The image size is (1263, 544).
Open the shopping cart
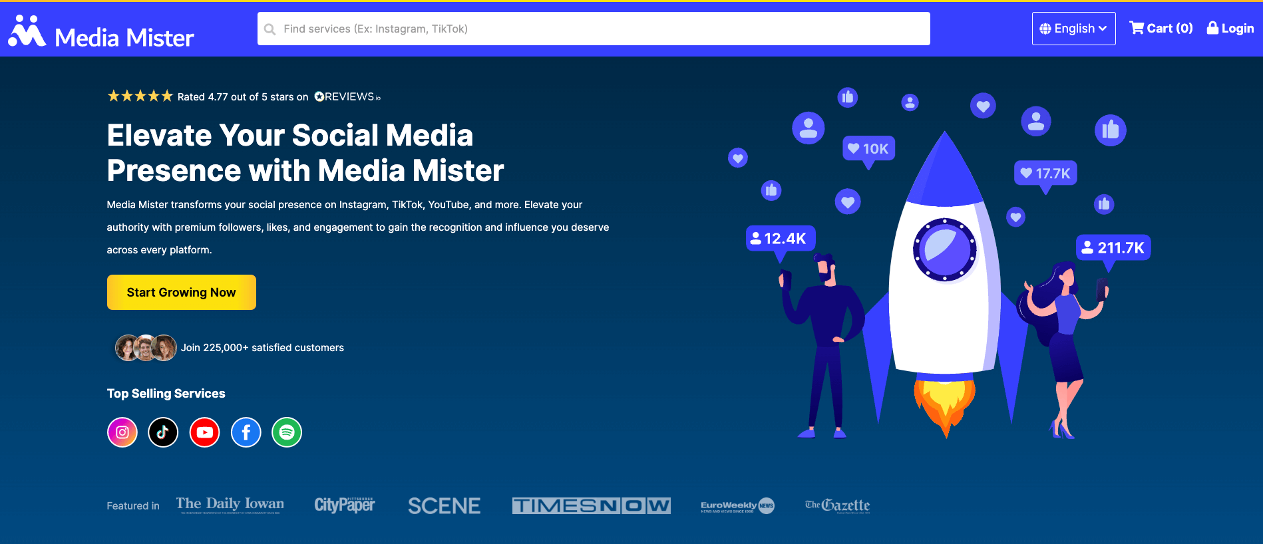(x=1161, y=28)
